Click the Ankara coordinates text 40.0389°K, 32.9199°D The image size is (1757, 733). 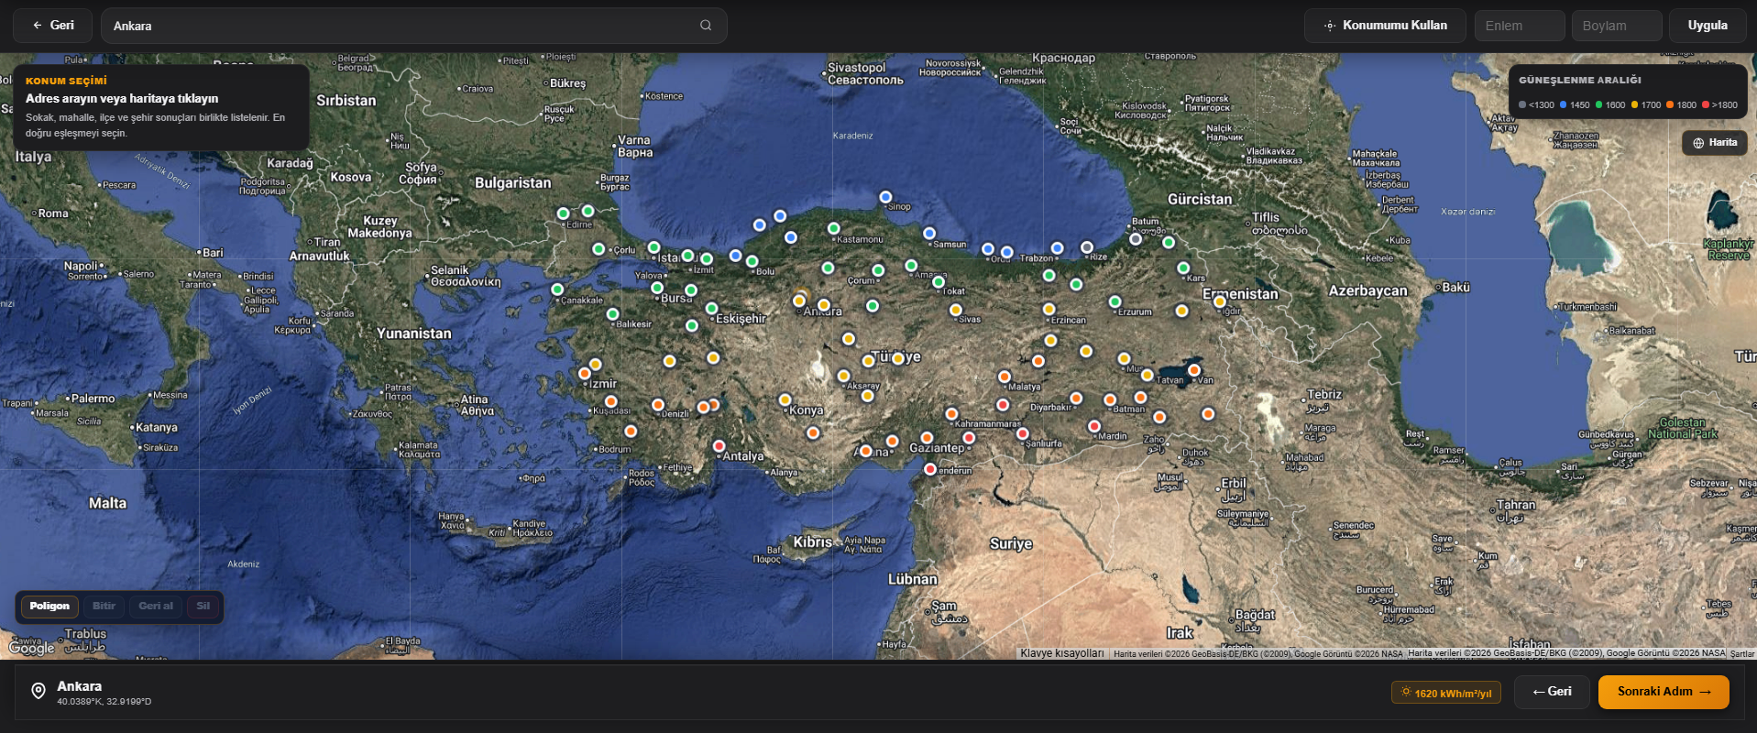(104, 702)
